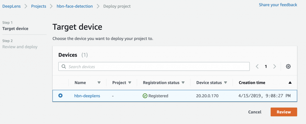Go to previous page of devices

tap(257, 66)
